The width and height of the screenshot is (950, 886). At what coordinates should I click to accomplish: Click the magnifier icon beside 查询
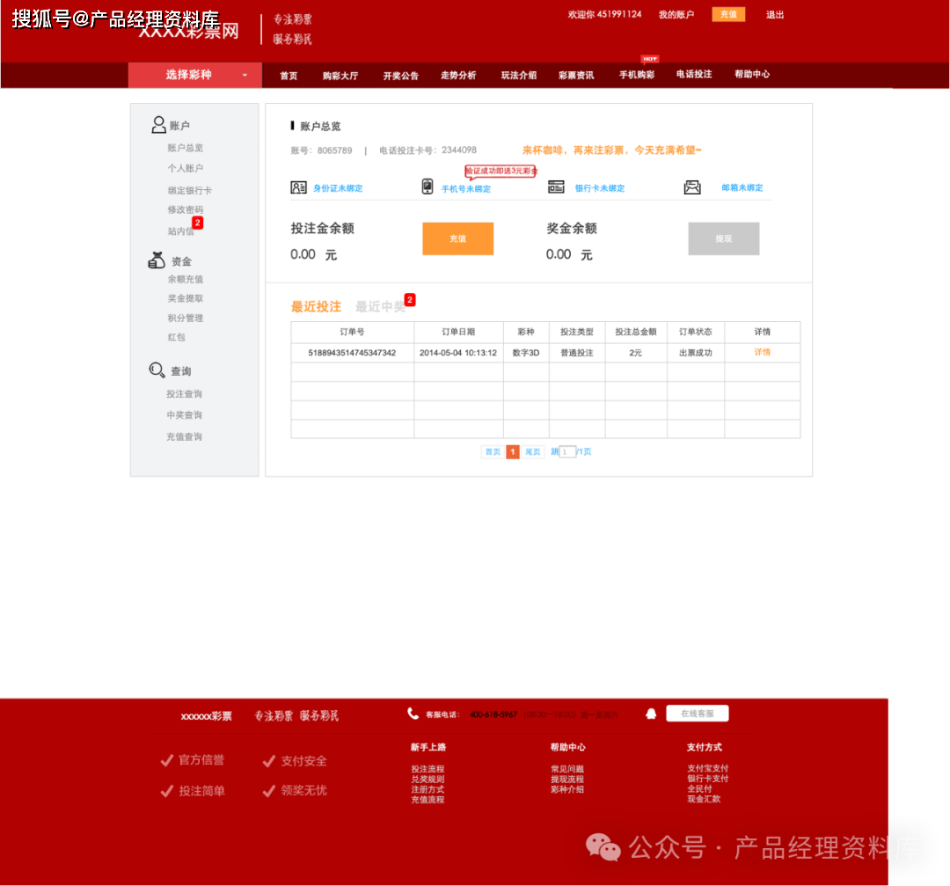tap(157, 370)
